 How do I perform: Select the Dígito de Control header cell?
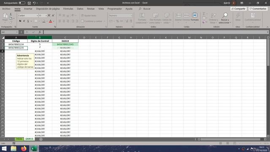point(40,41)
